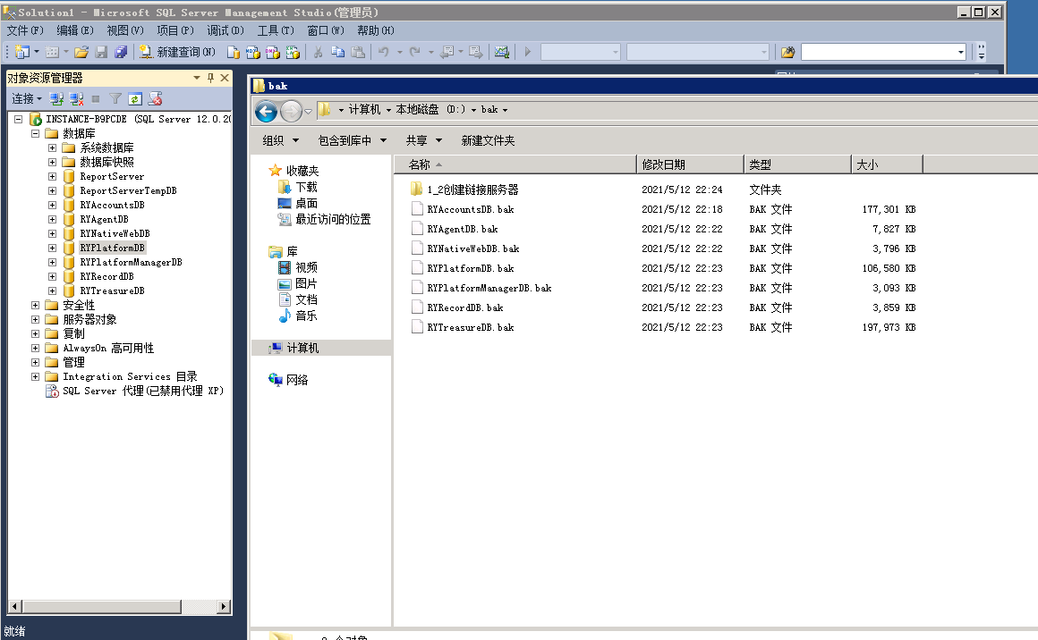Open the 工具(T) menu
The height and width of the screenshot is (640, 1038).
click(276, 30)
